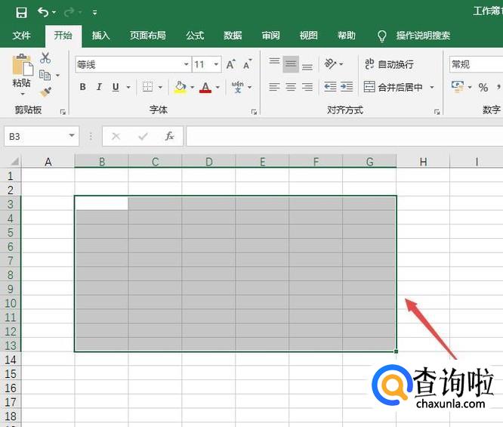Screen dimensions: 503x427
Task: Open the 对齐方式 dialog launcher
Action: pos(437,112)
